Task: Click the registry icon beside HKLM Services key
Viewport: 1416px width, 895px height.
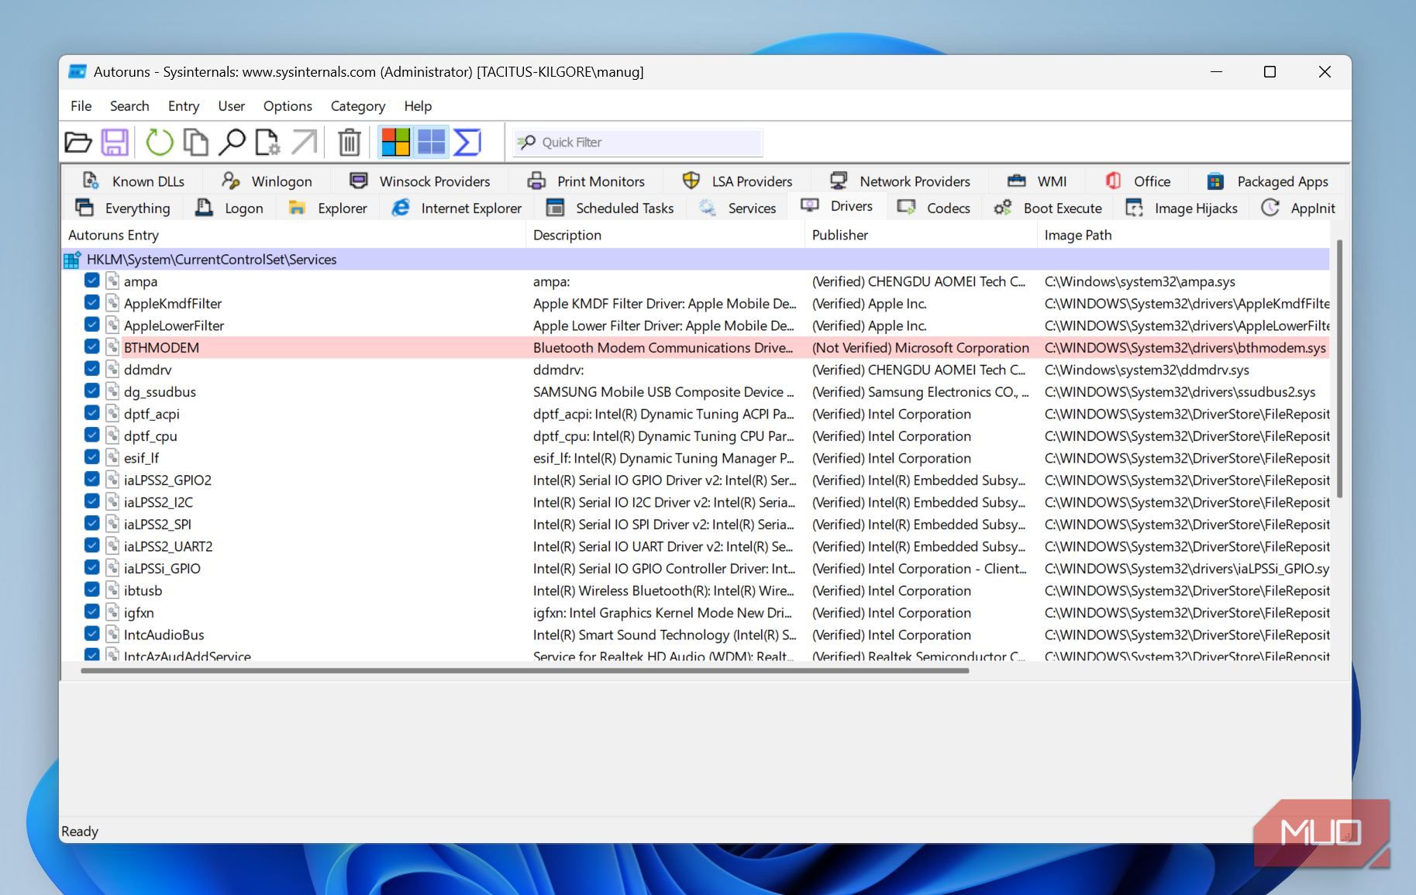Action: 72,260
